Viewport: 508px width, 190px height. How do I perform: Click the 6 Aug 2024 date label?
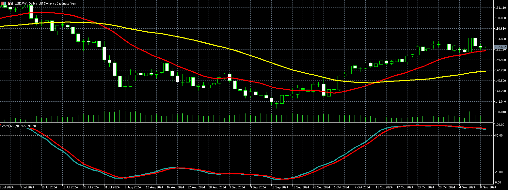click(x=133, y=187)
